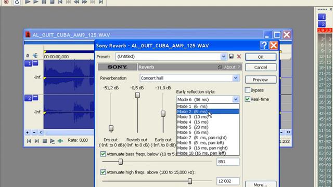Click the Reverb out slider handle
The image size is (333, 187).
click(137, 95)
